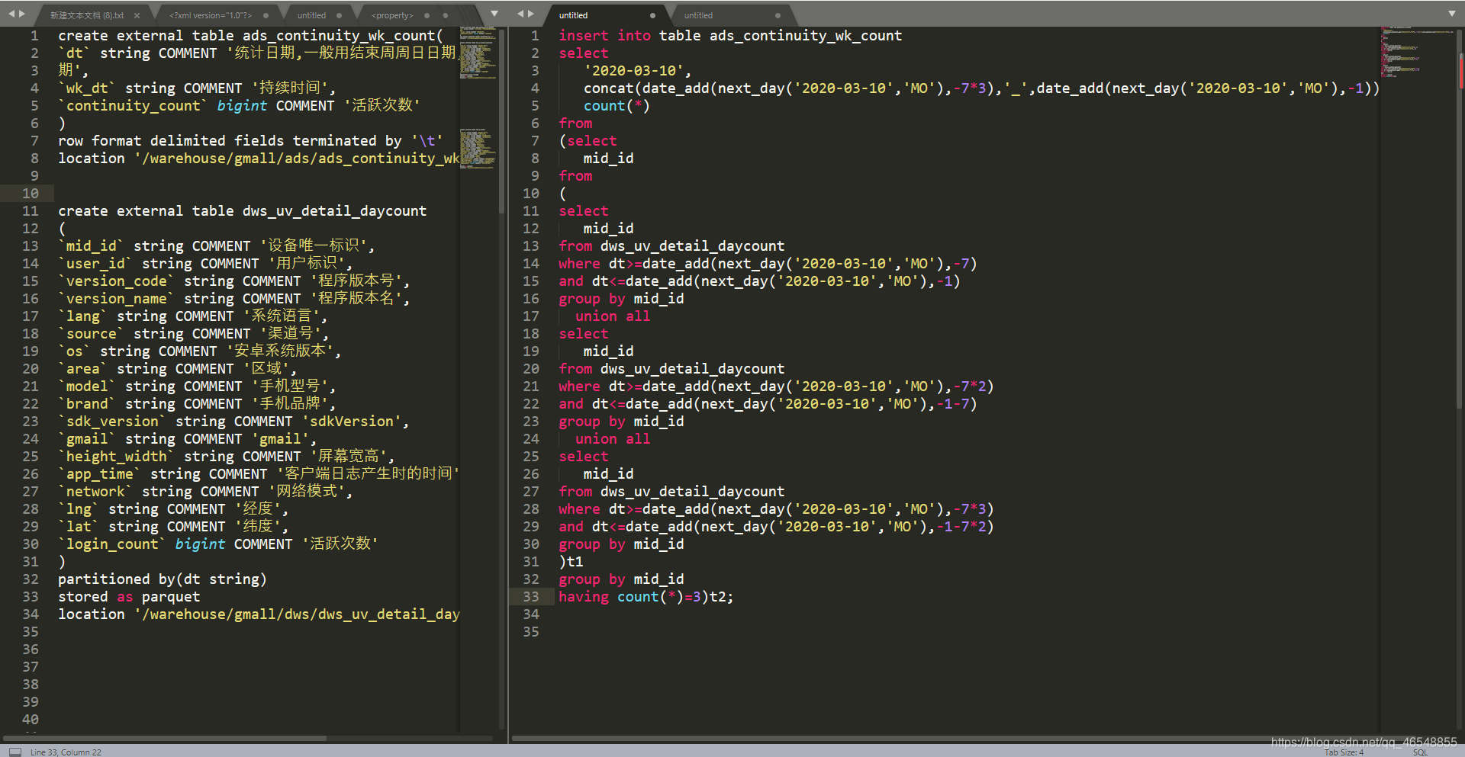Close the 新建文本文档 (8).txt tab
Image resolution: width=1465 pixels, height=757 pixels.
pos(137,15)
